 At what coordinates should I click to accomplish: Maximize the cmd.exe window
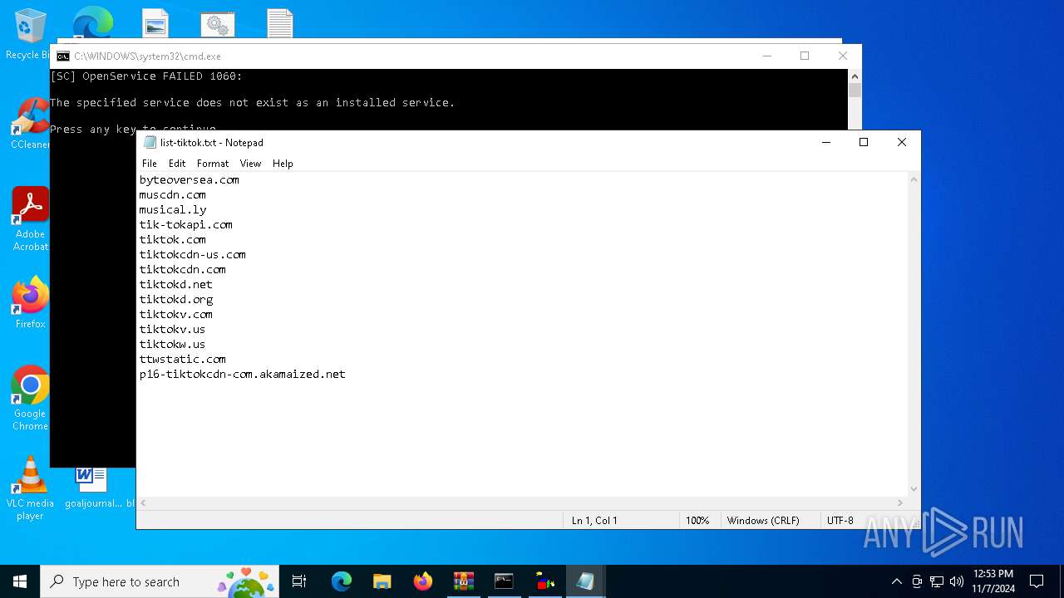tap(805, 56)
